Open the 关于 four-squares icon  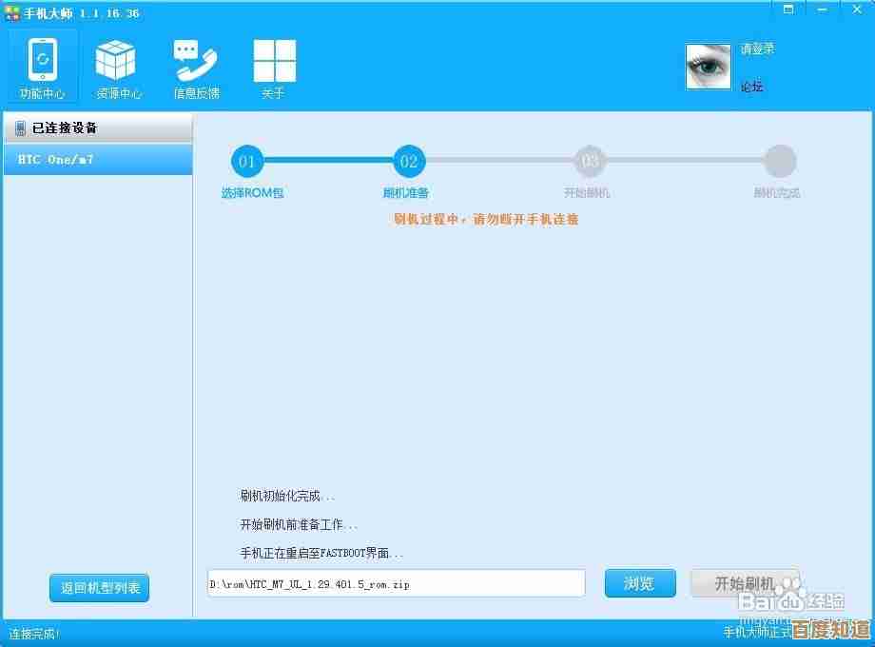(274, 61)
